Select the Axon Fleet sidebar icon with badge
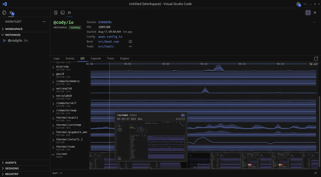 pyautogui.click(x=11, y=13)
